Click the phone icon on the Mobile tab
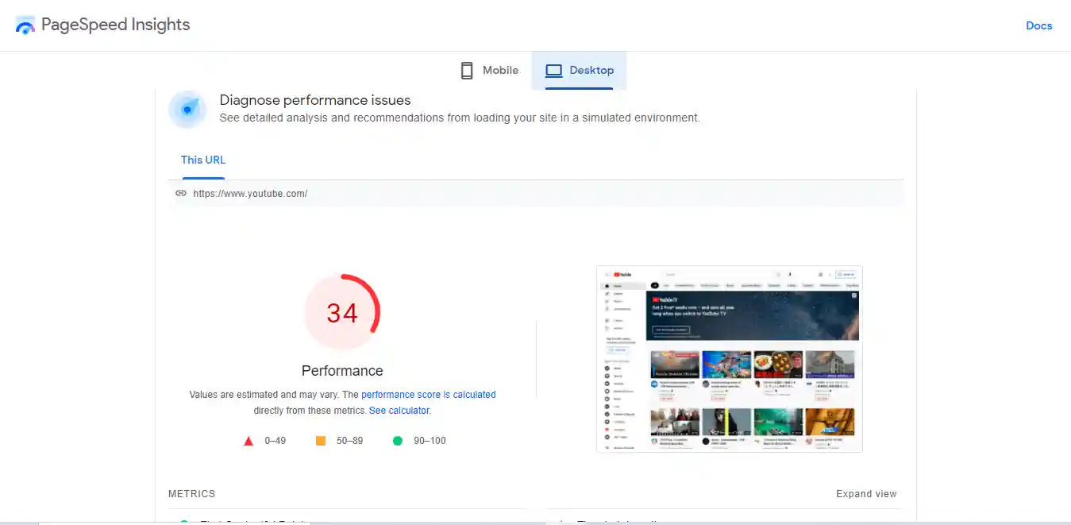This screenshot has height=525, width=1071. (x=467, y=70)
